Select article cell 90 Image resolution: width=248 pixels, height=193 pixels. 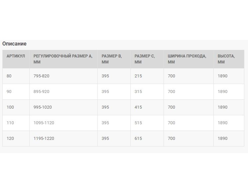16,92
